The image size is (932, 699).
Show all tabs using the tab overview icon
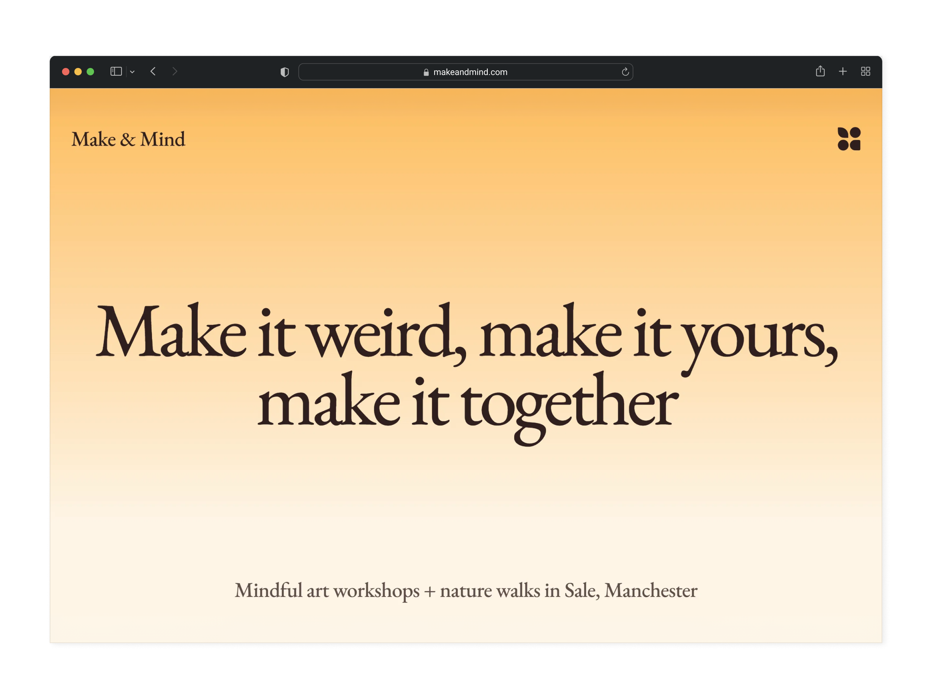[x=866, y=71]
